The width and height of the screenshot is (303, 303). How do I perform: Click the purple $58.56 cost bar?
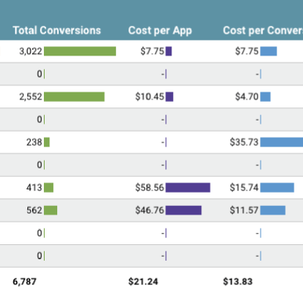pos(188,187)
